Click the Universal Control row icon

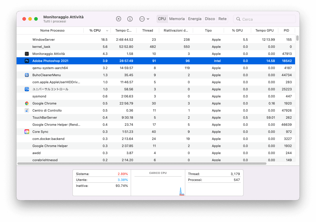point(27,89)
